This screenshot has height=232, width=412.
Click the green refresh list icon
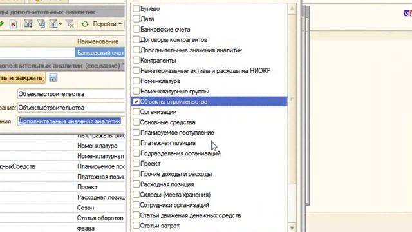pyautogui.click(x=84, y=24)
